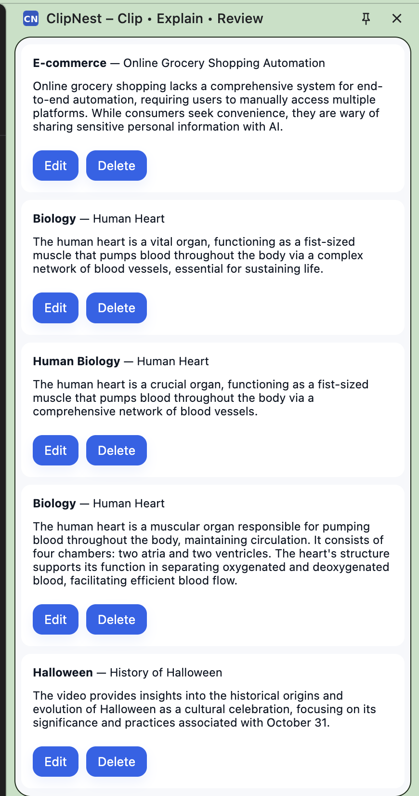Delete the Online Grocery Shopping Automation clip
The height and width of the screenshot is (796, 419).
[x=117, y=166]
